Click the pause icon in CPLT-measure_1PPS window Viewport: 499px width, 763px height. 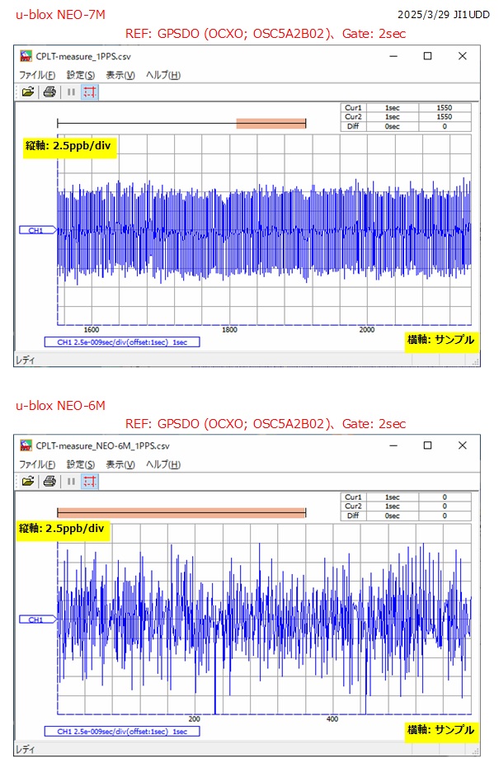click(71, 92)
